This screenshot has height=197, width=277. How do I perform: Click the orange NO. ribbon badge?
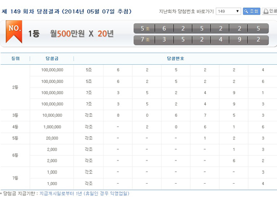pos(14,31)
